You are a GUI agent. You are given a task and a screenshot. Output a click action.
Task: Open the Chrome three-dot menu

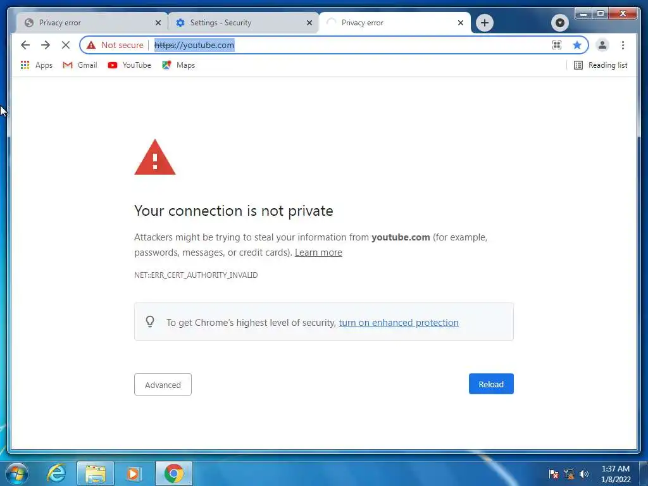pos(623,45)
